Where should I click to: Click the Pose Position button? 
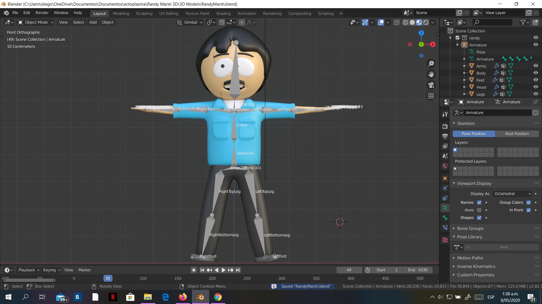(474, 134)
